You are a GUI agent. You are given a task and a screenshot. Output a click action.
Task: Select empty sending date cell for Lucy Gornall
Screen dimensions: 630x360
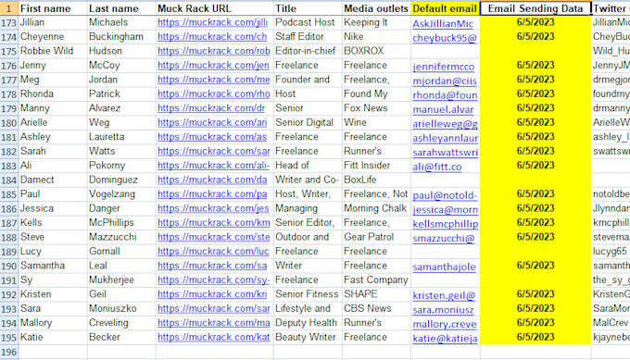[x=535, y=251]
